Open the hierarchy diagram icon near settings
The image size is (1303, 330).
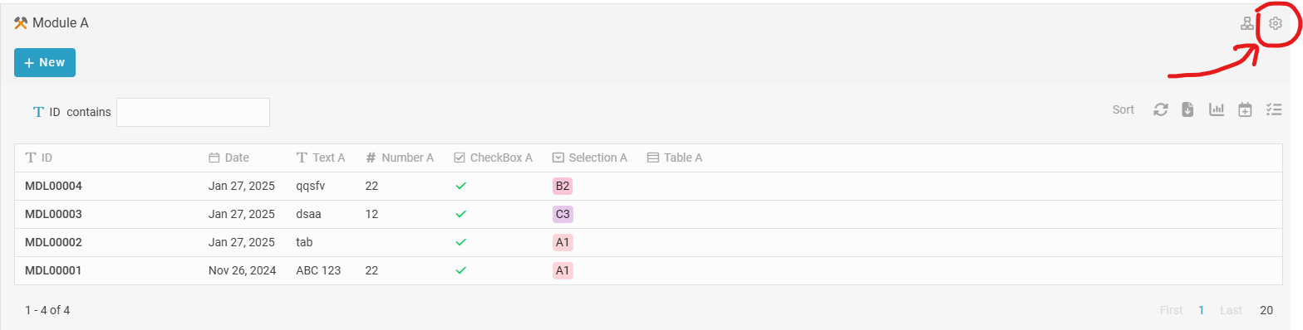(x=1247, y=23)
